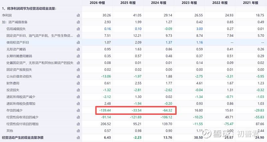Click the 使用权资产折旧 value 1.37 link
The image size is (267, 142).
point(169,42)
